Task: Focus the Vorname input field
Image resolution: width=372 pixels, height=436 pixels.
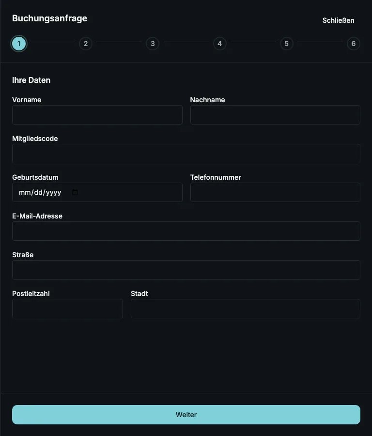Action: [97, 115]
